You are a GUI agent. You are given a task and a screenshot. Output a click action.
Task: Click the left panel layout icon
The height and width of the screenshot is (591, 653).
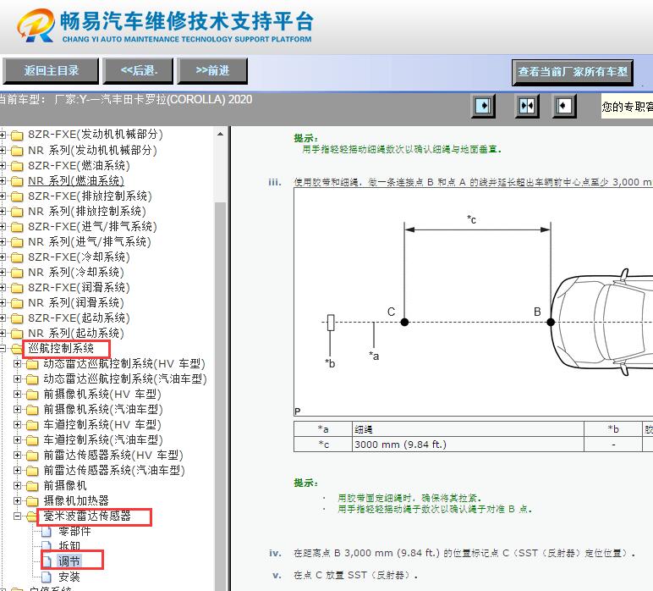[x=484, y=106]
